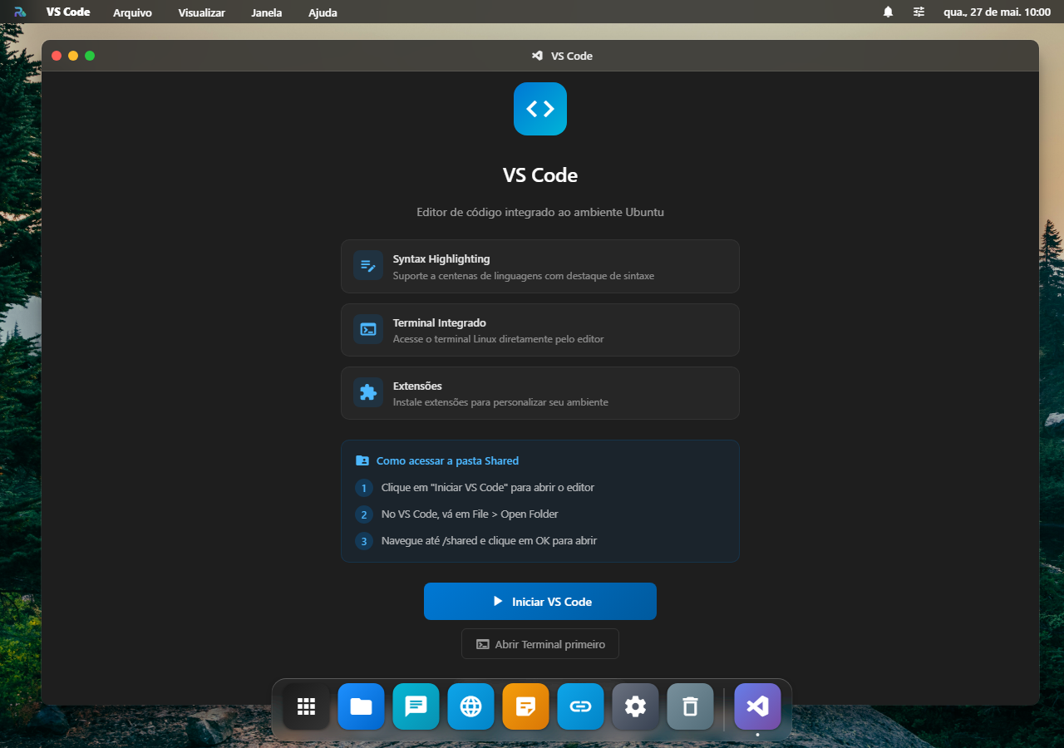
Task: Click the Editor de código integrado subtitle
Action: click(540, 212)
